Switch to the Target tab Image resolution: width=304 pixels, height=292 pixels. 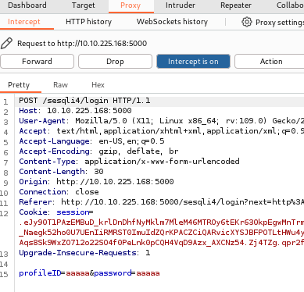coord(84,5)
